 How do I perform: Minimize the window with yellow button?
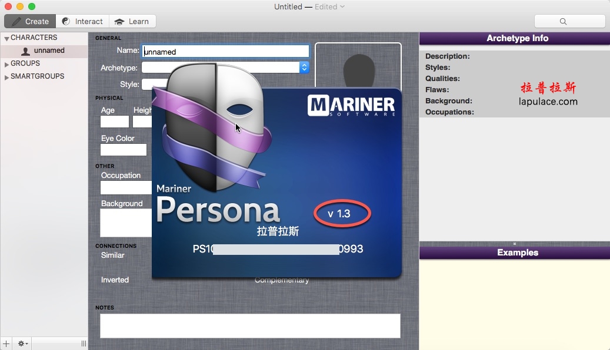coord(20,6)
